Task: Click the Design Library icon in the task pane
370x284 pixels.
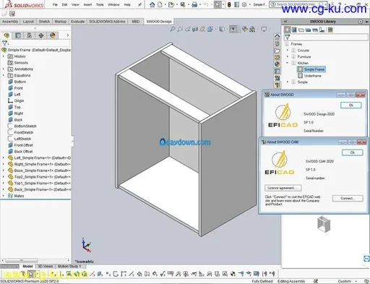Action: [277, 43]
